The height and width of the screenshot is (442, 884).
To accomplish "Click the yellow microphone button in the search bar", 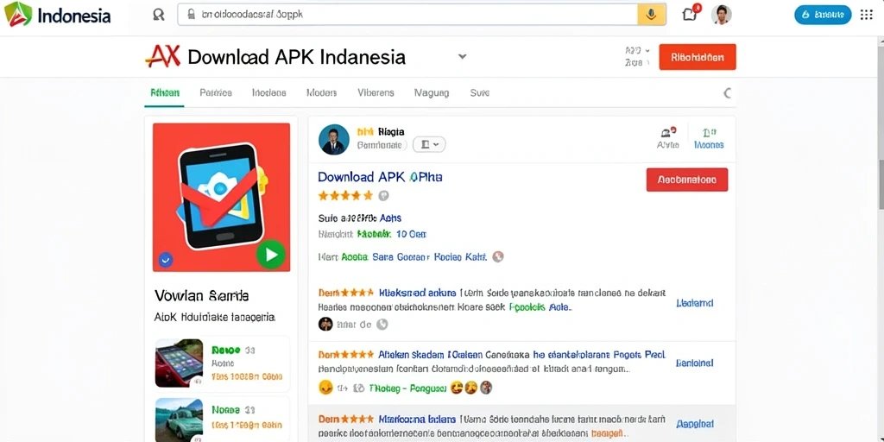I will (652, 15).
